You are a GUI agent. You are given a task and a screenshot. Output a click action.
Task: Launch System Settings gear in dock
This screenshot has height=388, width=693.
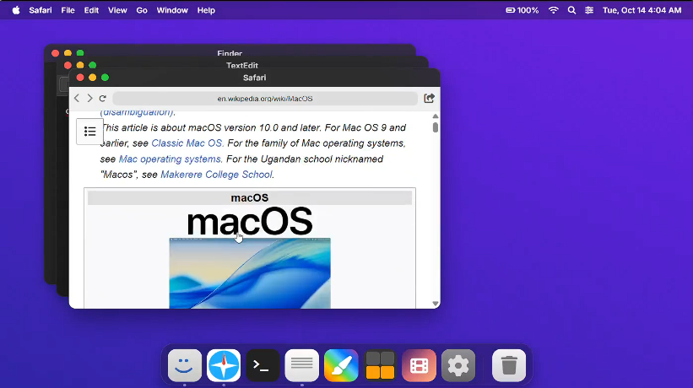pyautogui.click(x=458, y=365)
